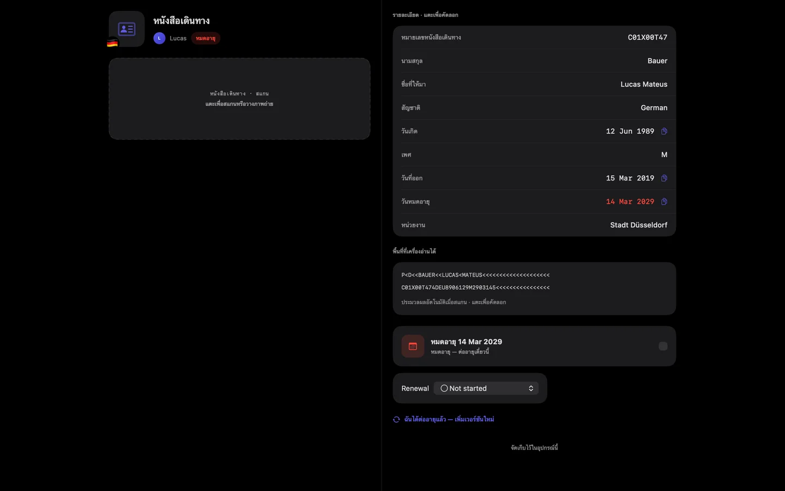Copy given names Lucas Mateus
785x491 pixels.
pos(534,85)
